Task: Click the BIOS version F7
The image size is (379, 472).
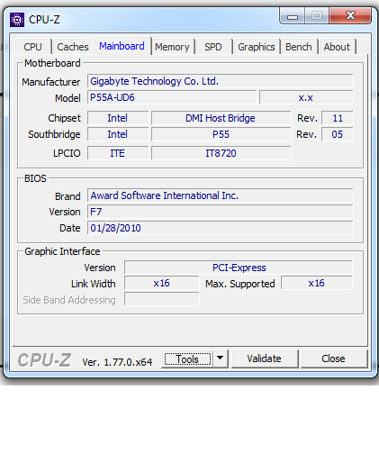Action: point(221,212)
